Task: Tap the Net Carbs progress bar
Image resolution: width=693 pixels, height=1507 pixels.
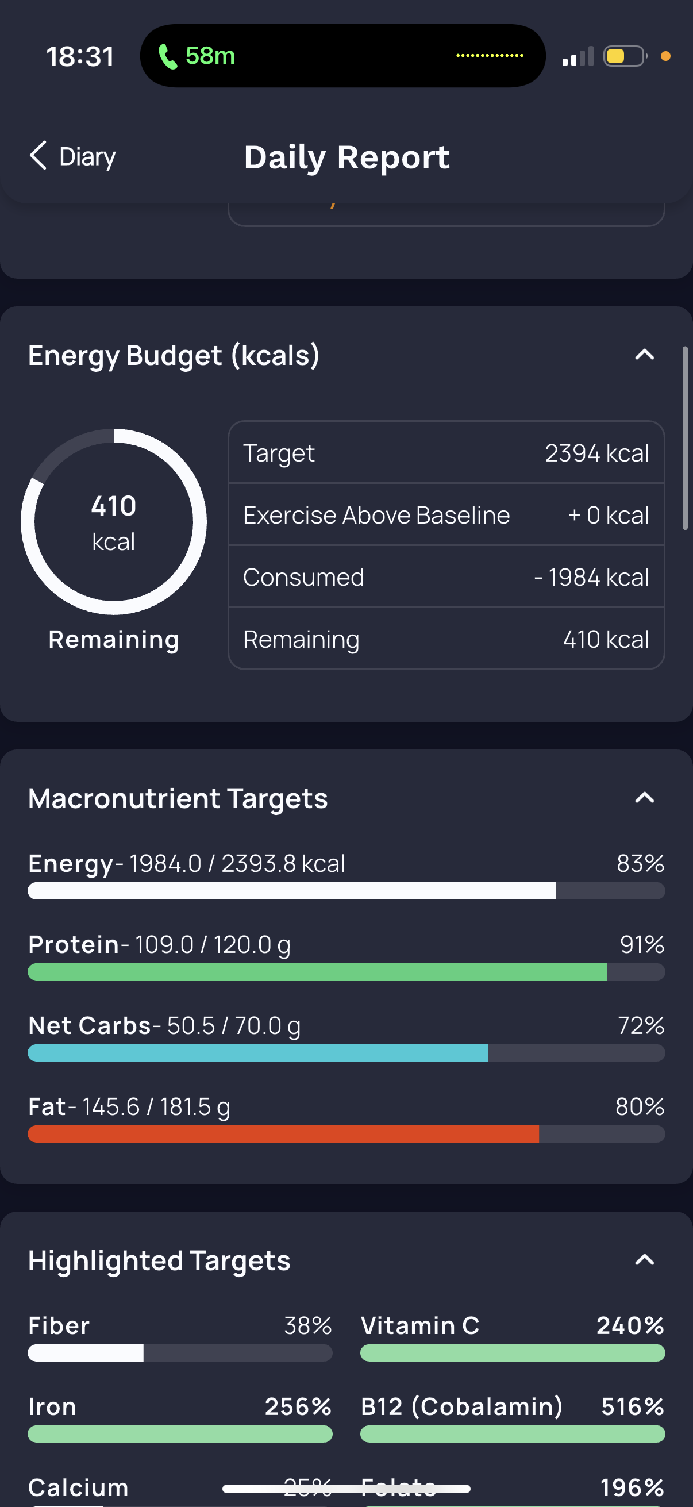Action: point(346,1053)
